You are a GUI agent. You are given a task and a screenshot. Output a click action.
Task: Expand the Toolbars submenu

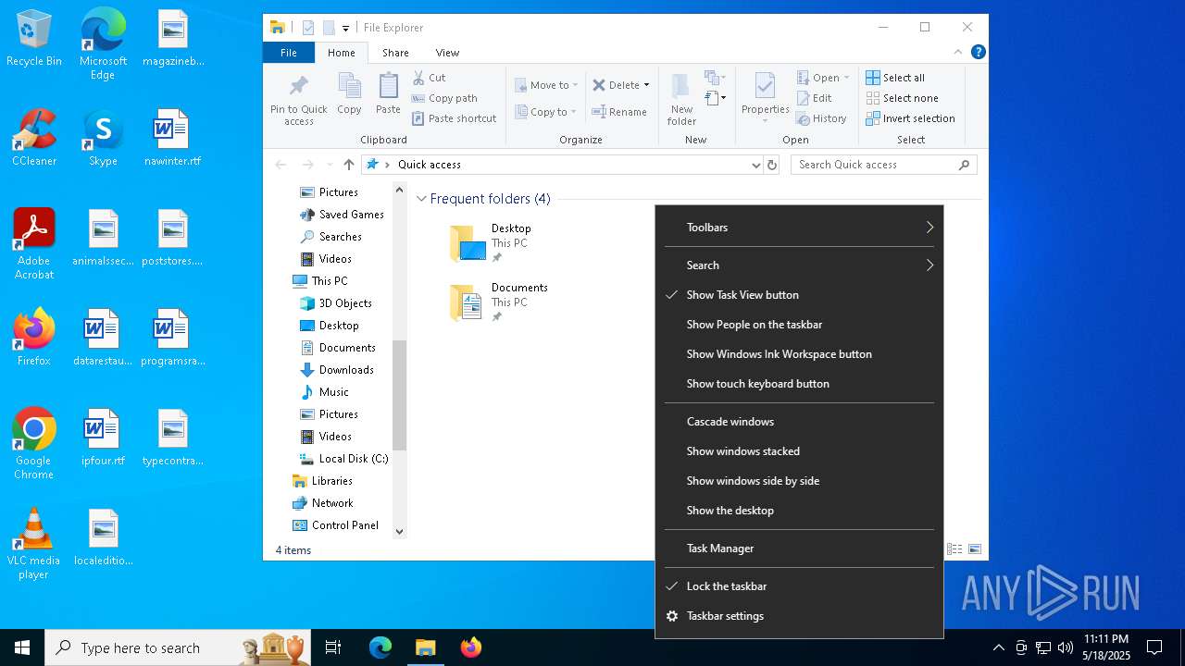click(x=799, y=228)
